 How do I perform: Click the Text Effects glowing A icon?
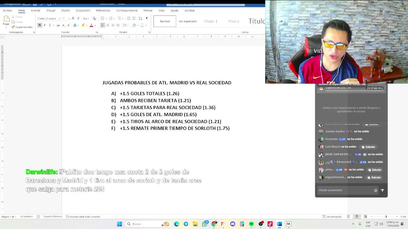coord(75,25)
